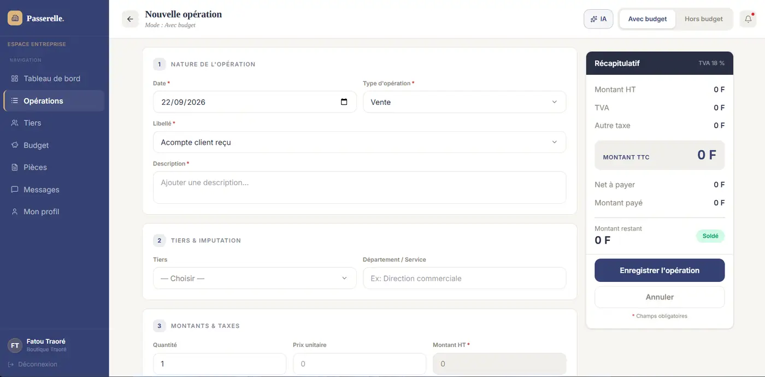
Task: Switch to Hors budget mode
Action: coord(704,19)
